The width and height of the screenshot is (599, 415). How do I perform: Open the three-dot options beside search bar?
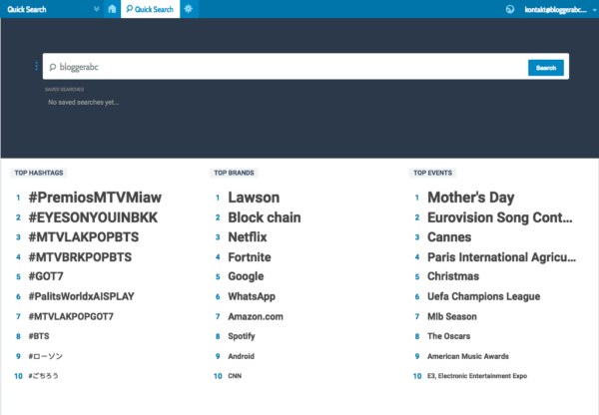pos(36,67)
